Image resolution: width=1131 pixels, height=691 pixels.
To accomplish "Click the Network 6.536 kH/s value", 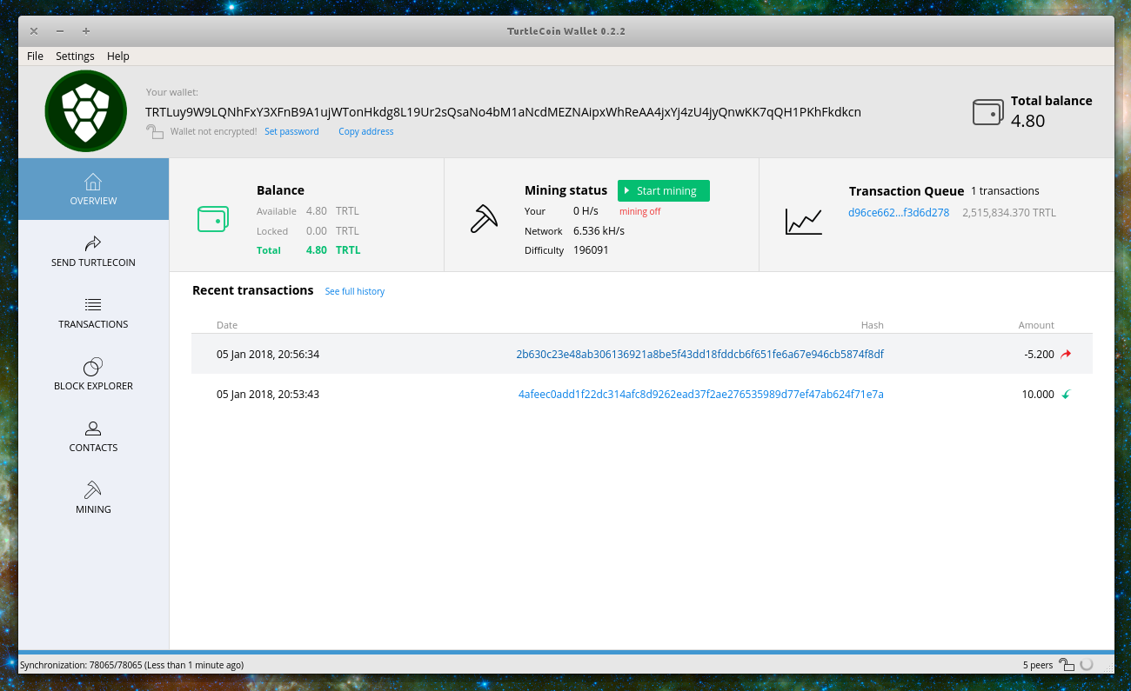I will pos(599,231).
